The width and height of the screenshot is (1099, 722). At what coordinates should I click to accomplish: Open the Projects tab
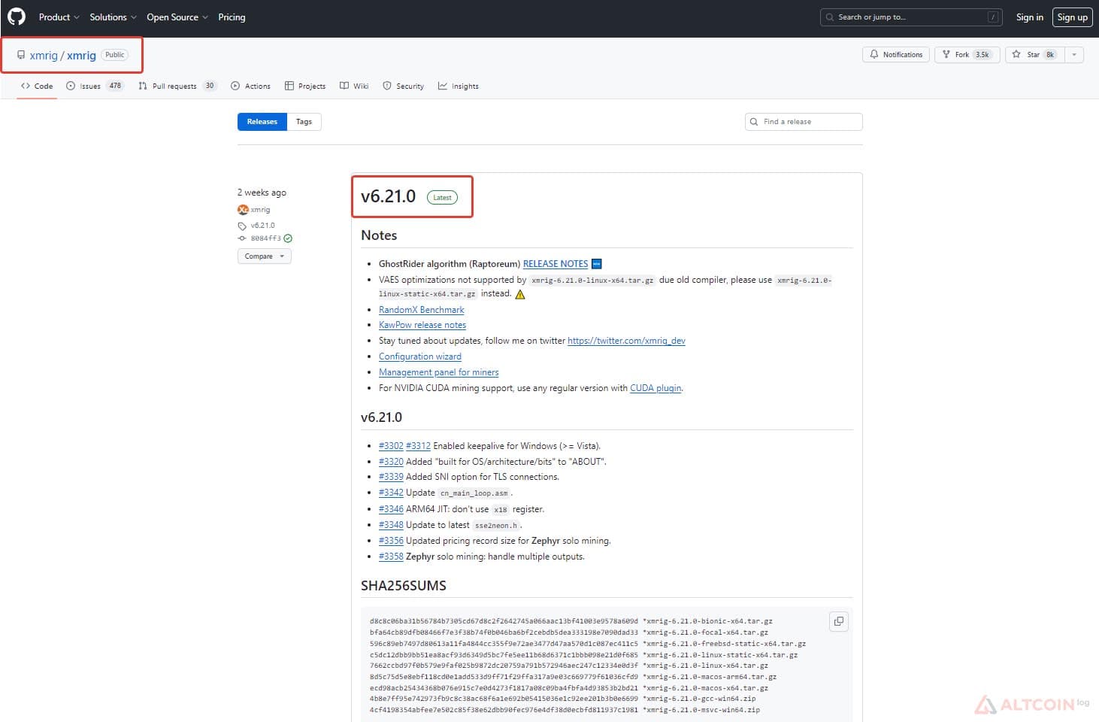[x=305, y=86]
